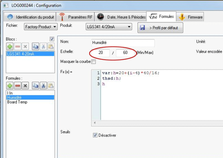Toggle the Blocs checkbox
This screenshot has height=158, width=223.
click(52, 39)
